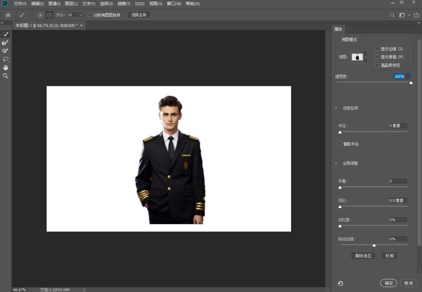The width and height of the screenshot is (422, 292).
Task: Select the 属性 panel tab
Action: [x=338, y=29]
